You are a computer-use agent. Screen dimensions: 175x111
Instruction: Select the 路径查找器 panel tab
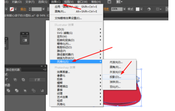pyautogui.click(x=13, y=70)
